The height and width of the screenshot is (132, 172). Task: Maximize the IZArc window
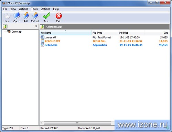click(157, 2)
